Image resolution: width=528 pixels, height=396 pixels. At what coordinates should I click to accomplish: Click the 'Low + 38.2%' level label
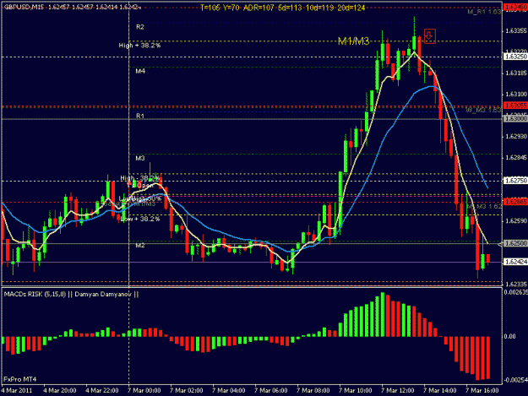[x=140, y=219]
